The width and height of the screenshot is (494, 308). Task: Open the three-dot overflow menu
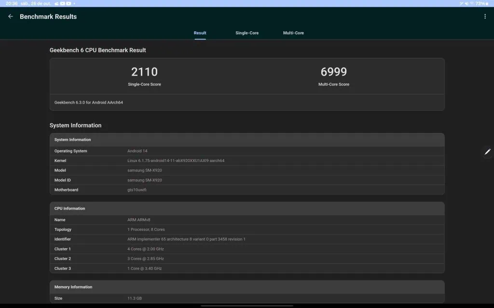tap(485, 16)
